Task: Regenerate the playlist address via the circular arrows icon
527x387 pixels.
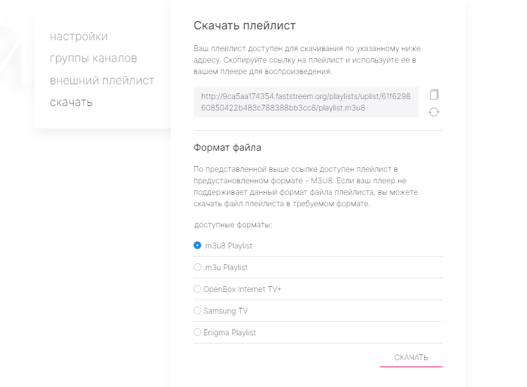Action: (x=434, y=112)
